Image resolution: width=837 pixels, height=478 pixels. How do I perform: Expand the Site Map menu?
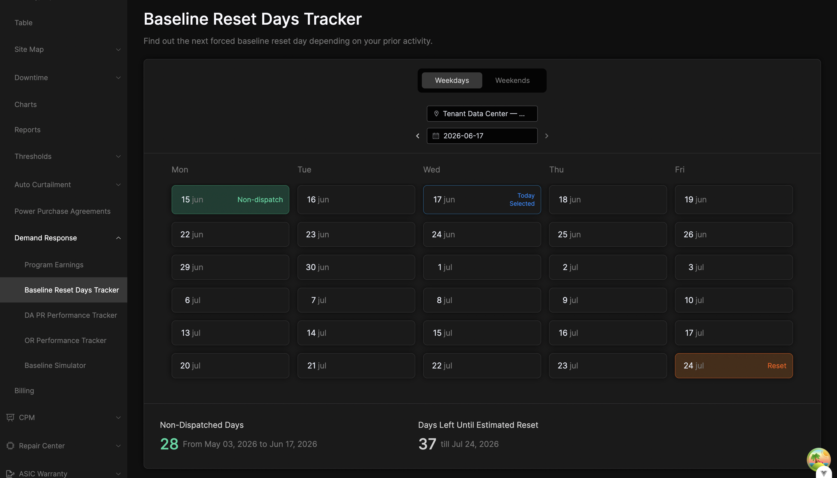tap(118, 50)
